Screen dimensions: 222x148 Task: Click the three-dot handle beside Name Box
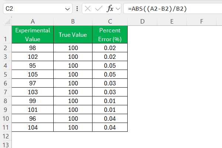coord(77,9)
